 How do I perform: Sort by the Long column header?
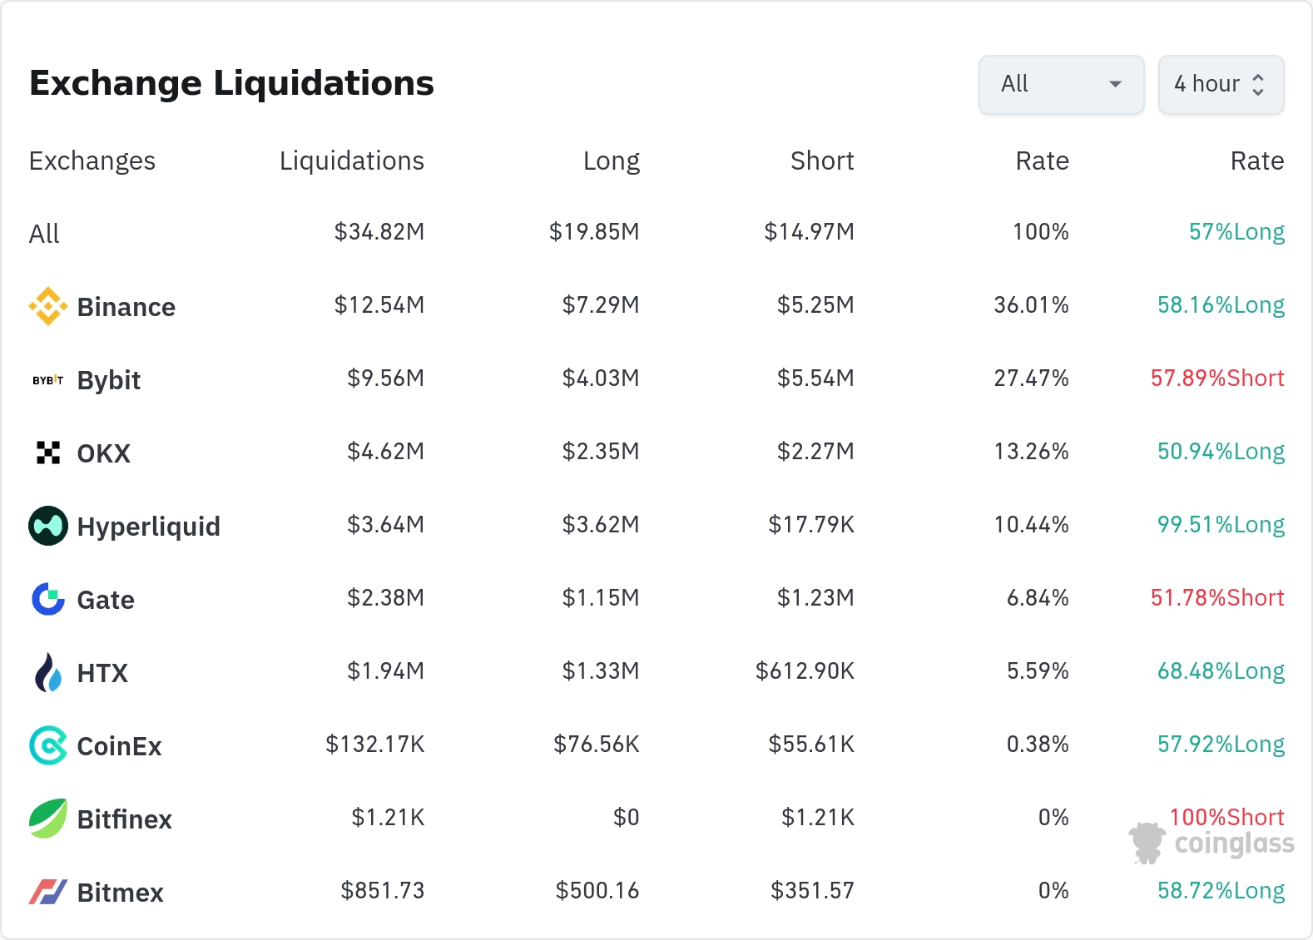point(611,161)
